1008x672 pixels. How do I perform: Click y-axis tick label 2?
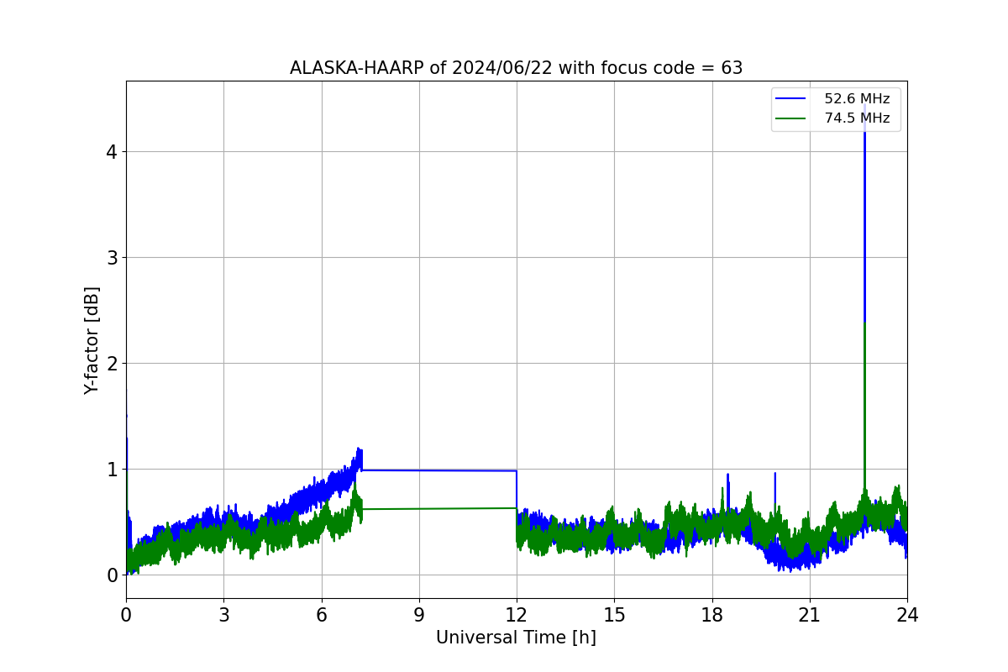(x=112, y=364)
